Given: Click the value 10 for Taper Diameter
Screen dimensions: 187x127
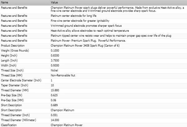Looking at the screenshot, I should click(x=52, y=85).
